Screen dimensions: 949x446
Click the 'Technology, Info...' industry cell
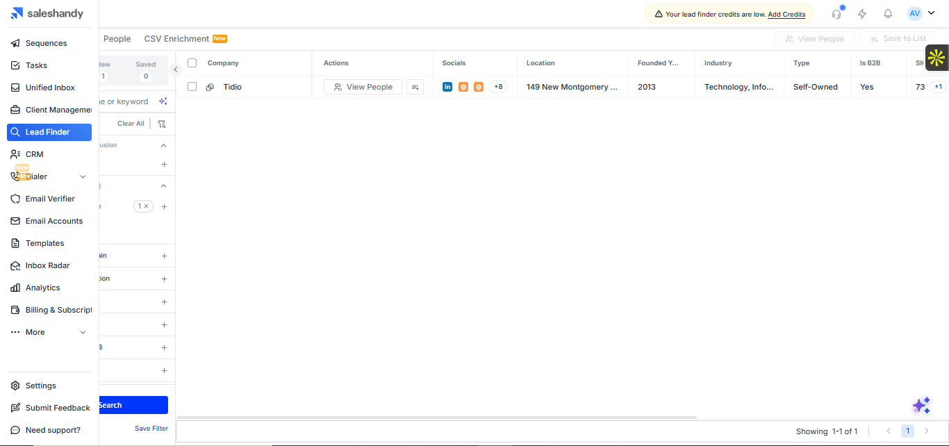pos(738,87)
